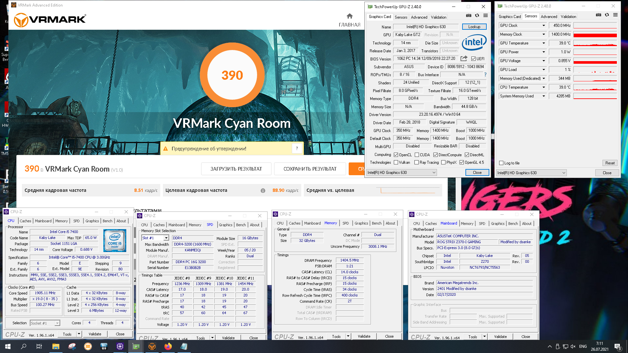Open GPU-Z hamburger menu in Graphics Card window
628x353 pixels.
pos(485,15)
